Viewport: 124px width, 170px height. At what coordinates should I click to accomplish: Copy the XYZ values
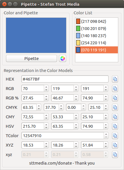click(x=115, y=145)
